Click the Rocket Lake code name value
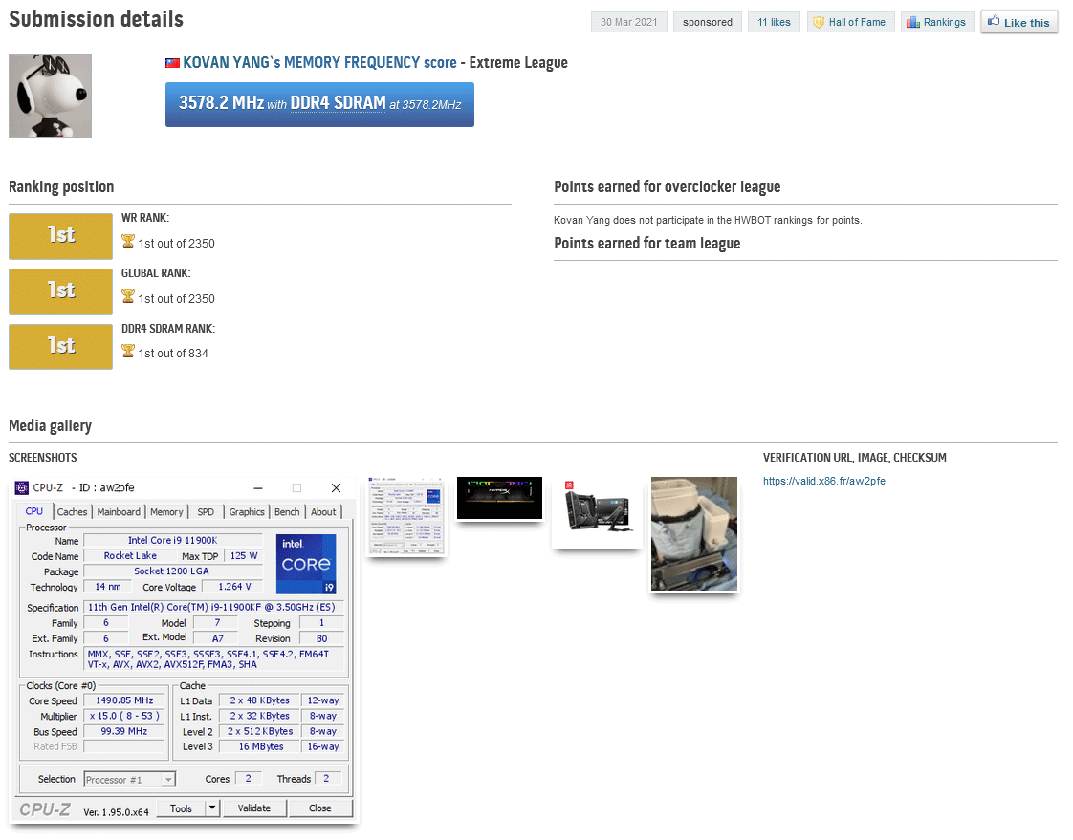The width and height of the screenshot is (1073, 840). [130, 556]
